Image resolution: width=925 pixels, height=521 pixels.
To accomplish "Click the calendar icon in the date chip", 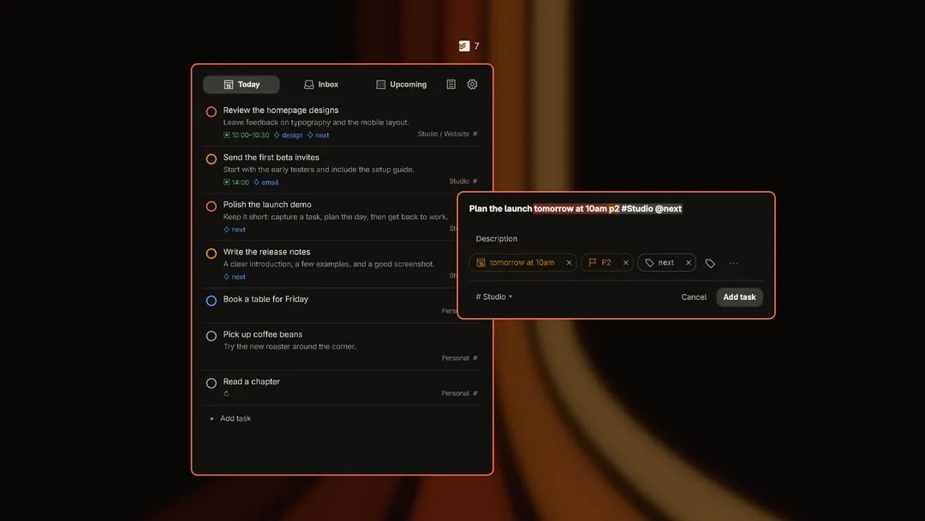I will tap(480, 262).
